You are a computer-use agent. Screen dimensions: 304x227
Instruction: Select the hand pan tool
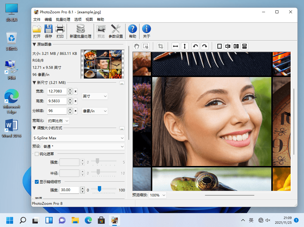(137, 46)
